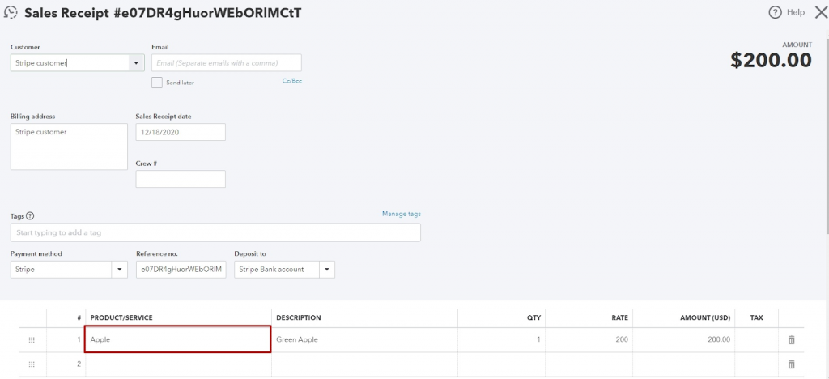Screen dimensions: 829x379
Task: Grab the drag handle for line 1
Action: pyautogui.click(x=32, y=340)
